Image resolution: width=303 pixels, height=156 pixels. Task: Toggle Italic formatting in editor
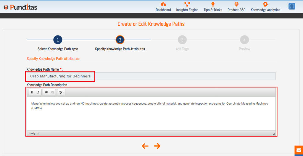(38, 92)
